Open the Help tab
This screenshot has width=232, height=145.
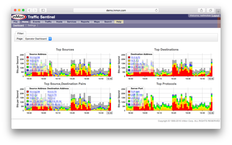point(119,22)
